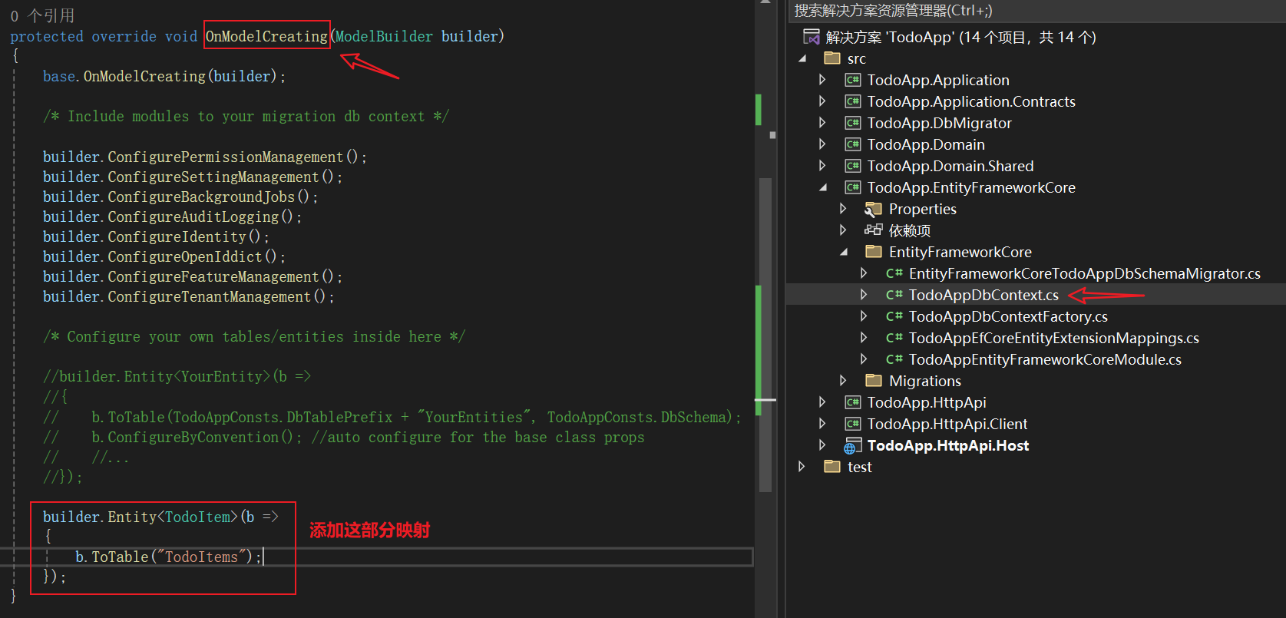1286x618 pixels.
Task: Click 'builder.ConfigureIdentity();' line
Action: [x=156, y=236]
